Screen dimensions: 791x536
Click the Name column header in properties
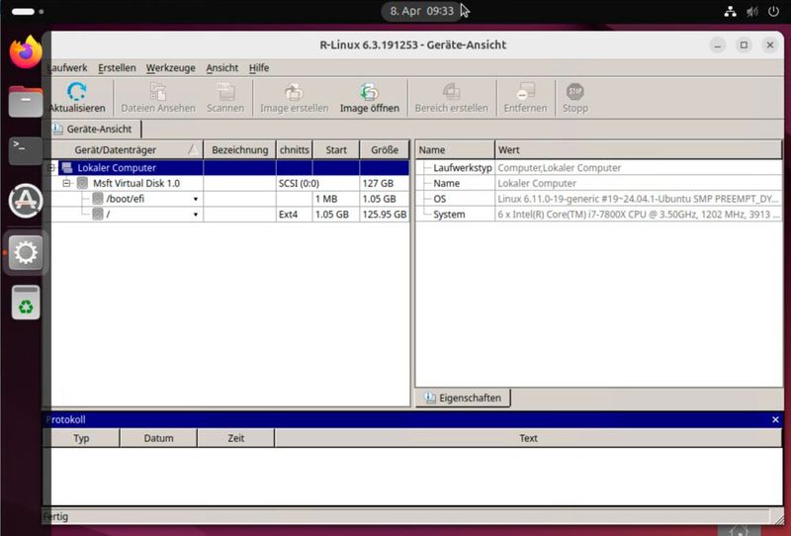click(x=455, y=150)
